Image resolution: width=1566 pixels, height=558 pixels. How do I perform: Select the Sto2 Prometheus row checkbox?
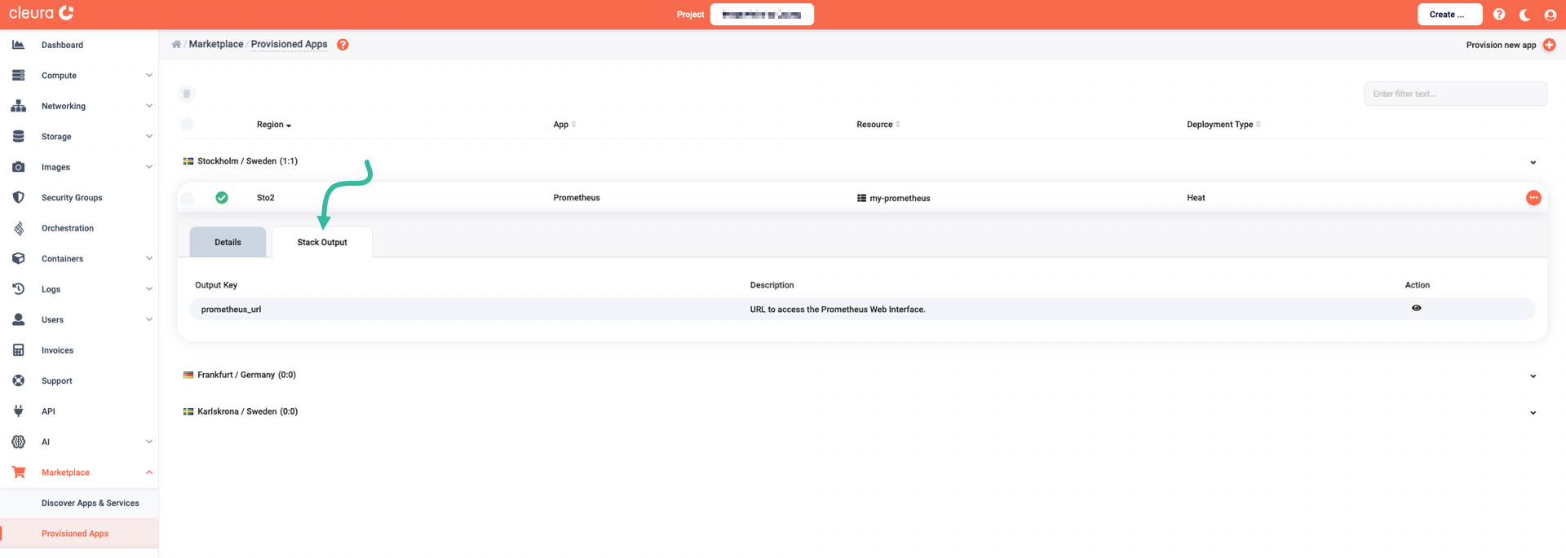187,198
